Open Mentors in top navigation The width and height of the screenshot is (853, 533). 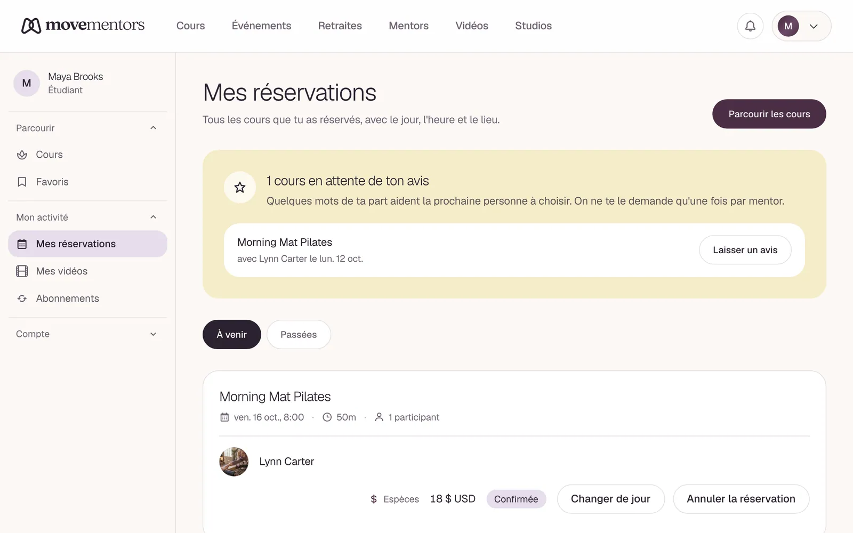point(408,26)
